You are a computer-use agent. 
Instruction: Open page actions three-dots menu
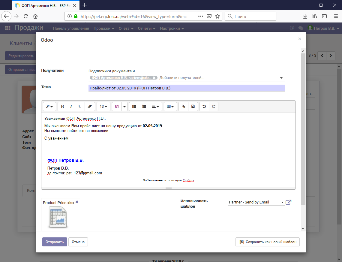coord(201,16)
